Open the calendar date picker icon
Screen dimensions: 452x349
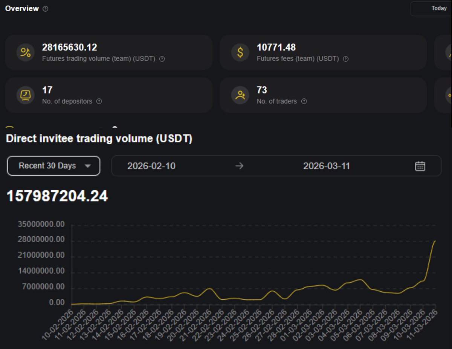click(420, 166)
